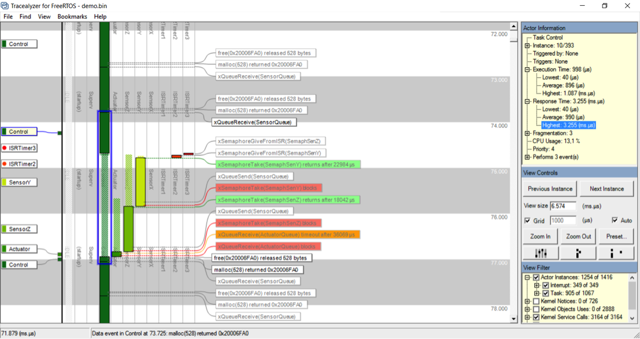Click the orange xQueueReceive(ActuatorQueue) timeout label
Image resolution: width=640 pixels, height=339 pixels.
[288, 235]
